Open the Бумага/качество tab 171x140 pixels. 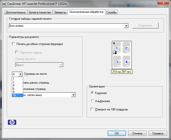point(40,12)
